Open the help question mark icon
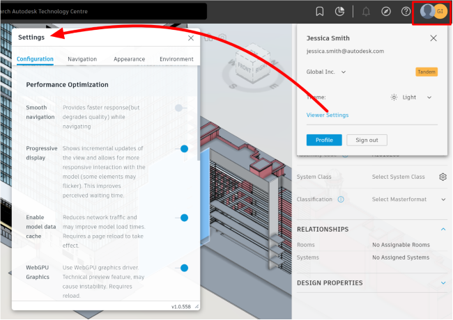Image resolution: width=453 pixels, height=320 pixels. (x=406, y=12)
